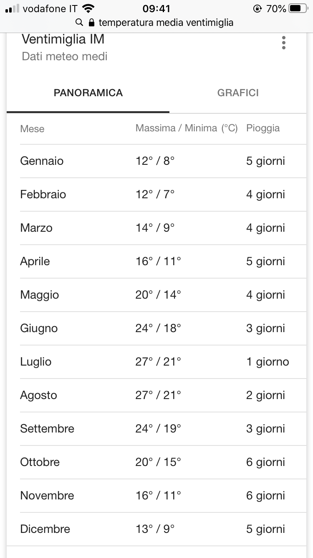313x558 pixels.
Task: Tap the battery icon in status bar
Action: point(298,8)
